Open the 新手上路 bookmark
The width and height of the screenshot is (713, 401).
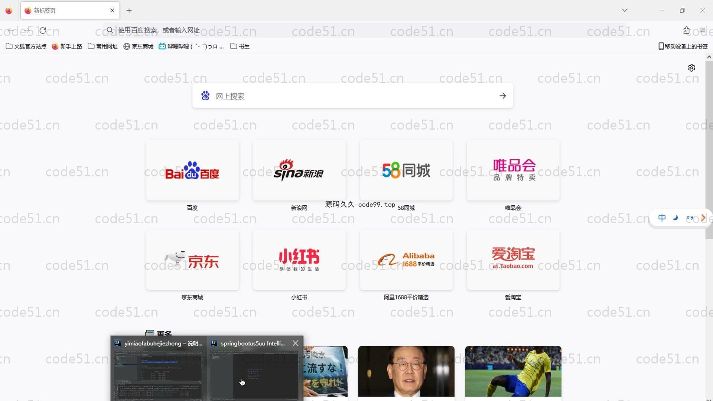67,46
